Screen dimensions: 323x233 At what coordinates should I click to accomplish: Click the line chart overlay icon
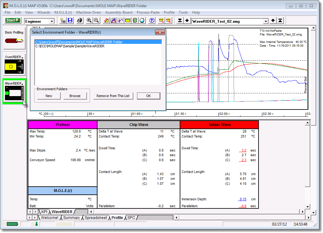pos(121,21)
